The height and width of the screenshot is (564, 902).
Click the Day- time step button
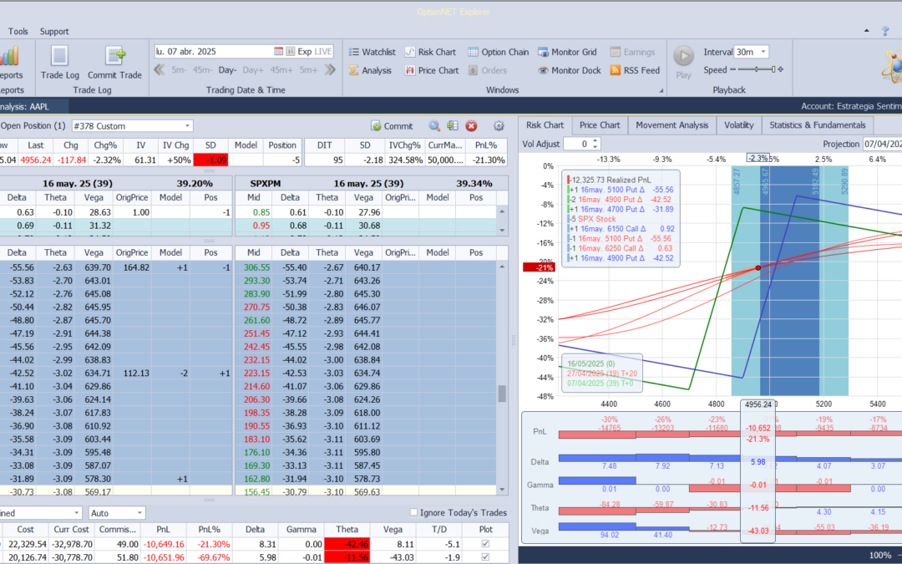point(227,70)
